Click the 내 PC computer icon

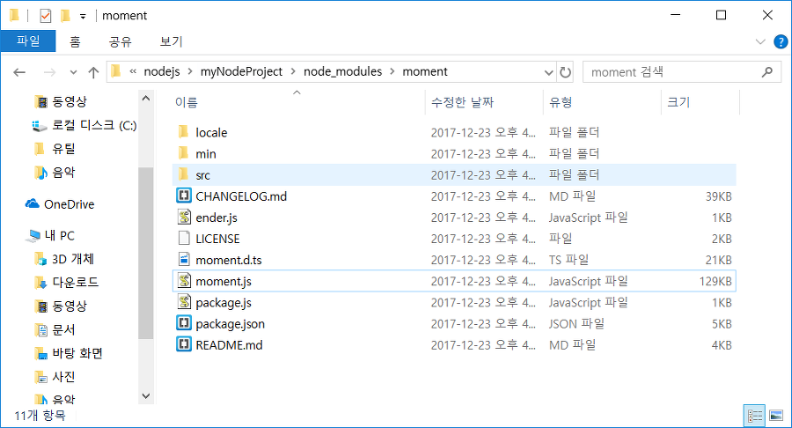[x=34, y=235]
